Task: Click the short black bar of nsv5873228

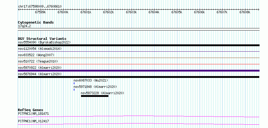Action: tap(95, 96)
